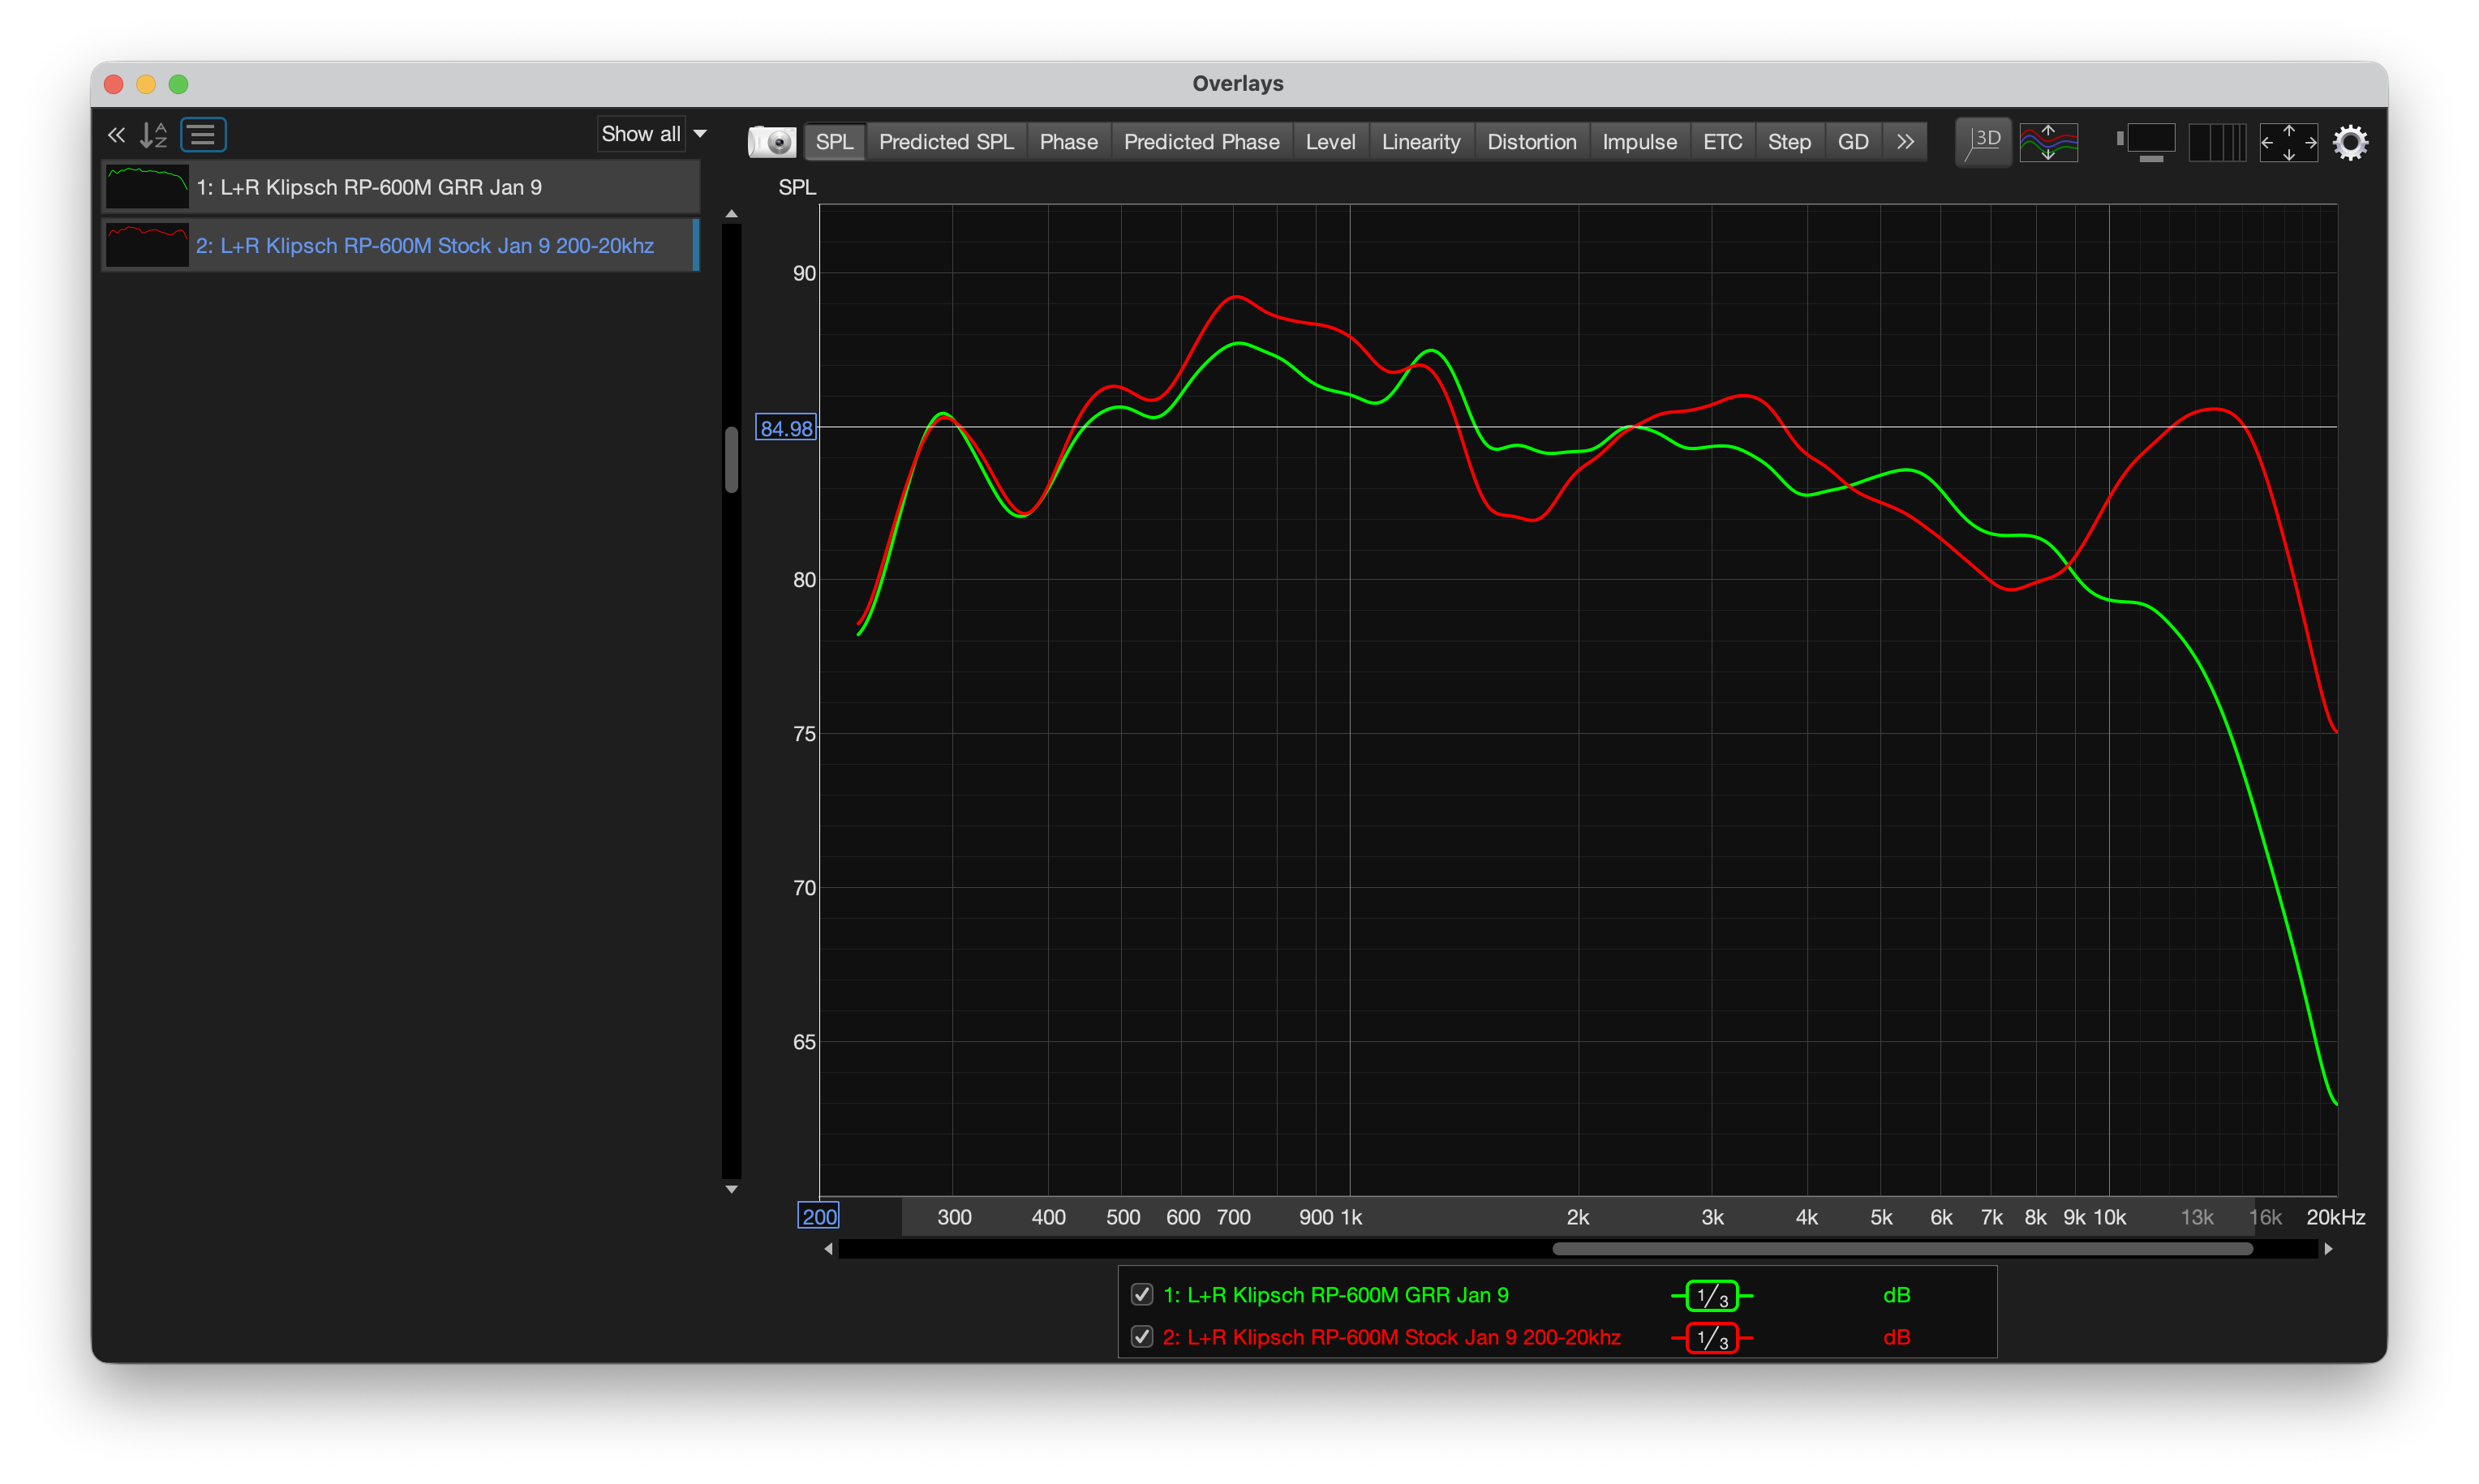Click the fit-to-data arrows icon

point(2288,142)
